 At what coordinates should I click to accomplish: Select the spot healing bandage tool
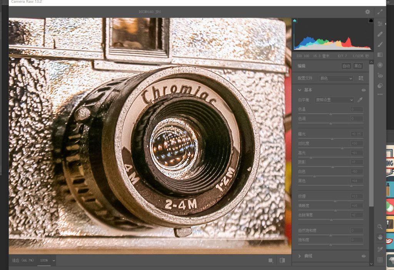(380, 34)
